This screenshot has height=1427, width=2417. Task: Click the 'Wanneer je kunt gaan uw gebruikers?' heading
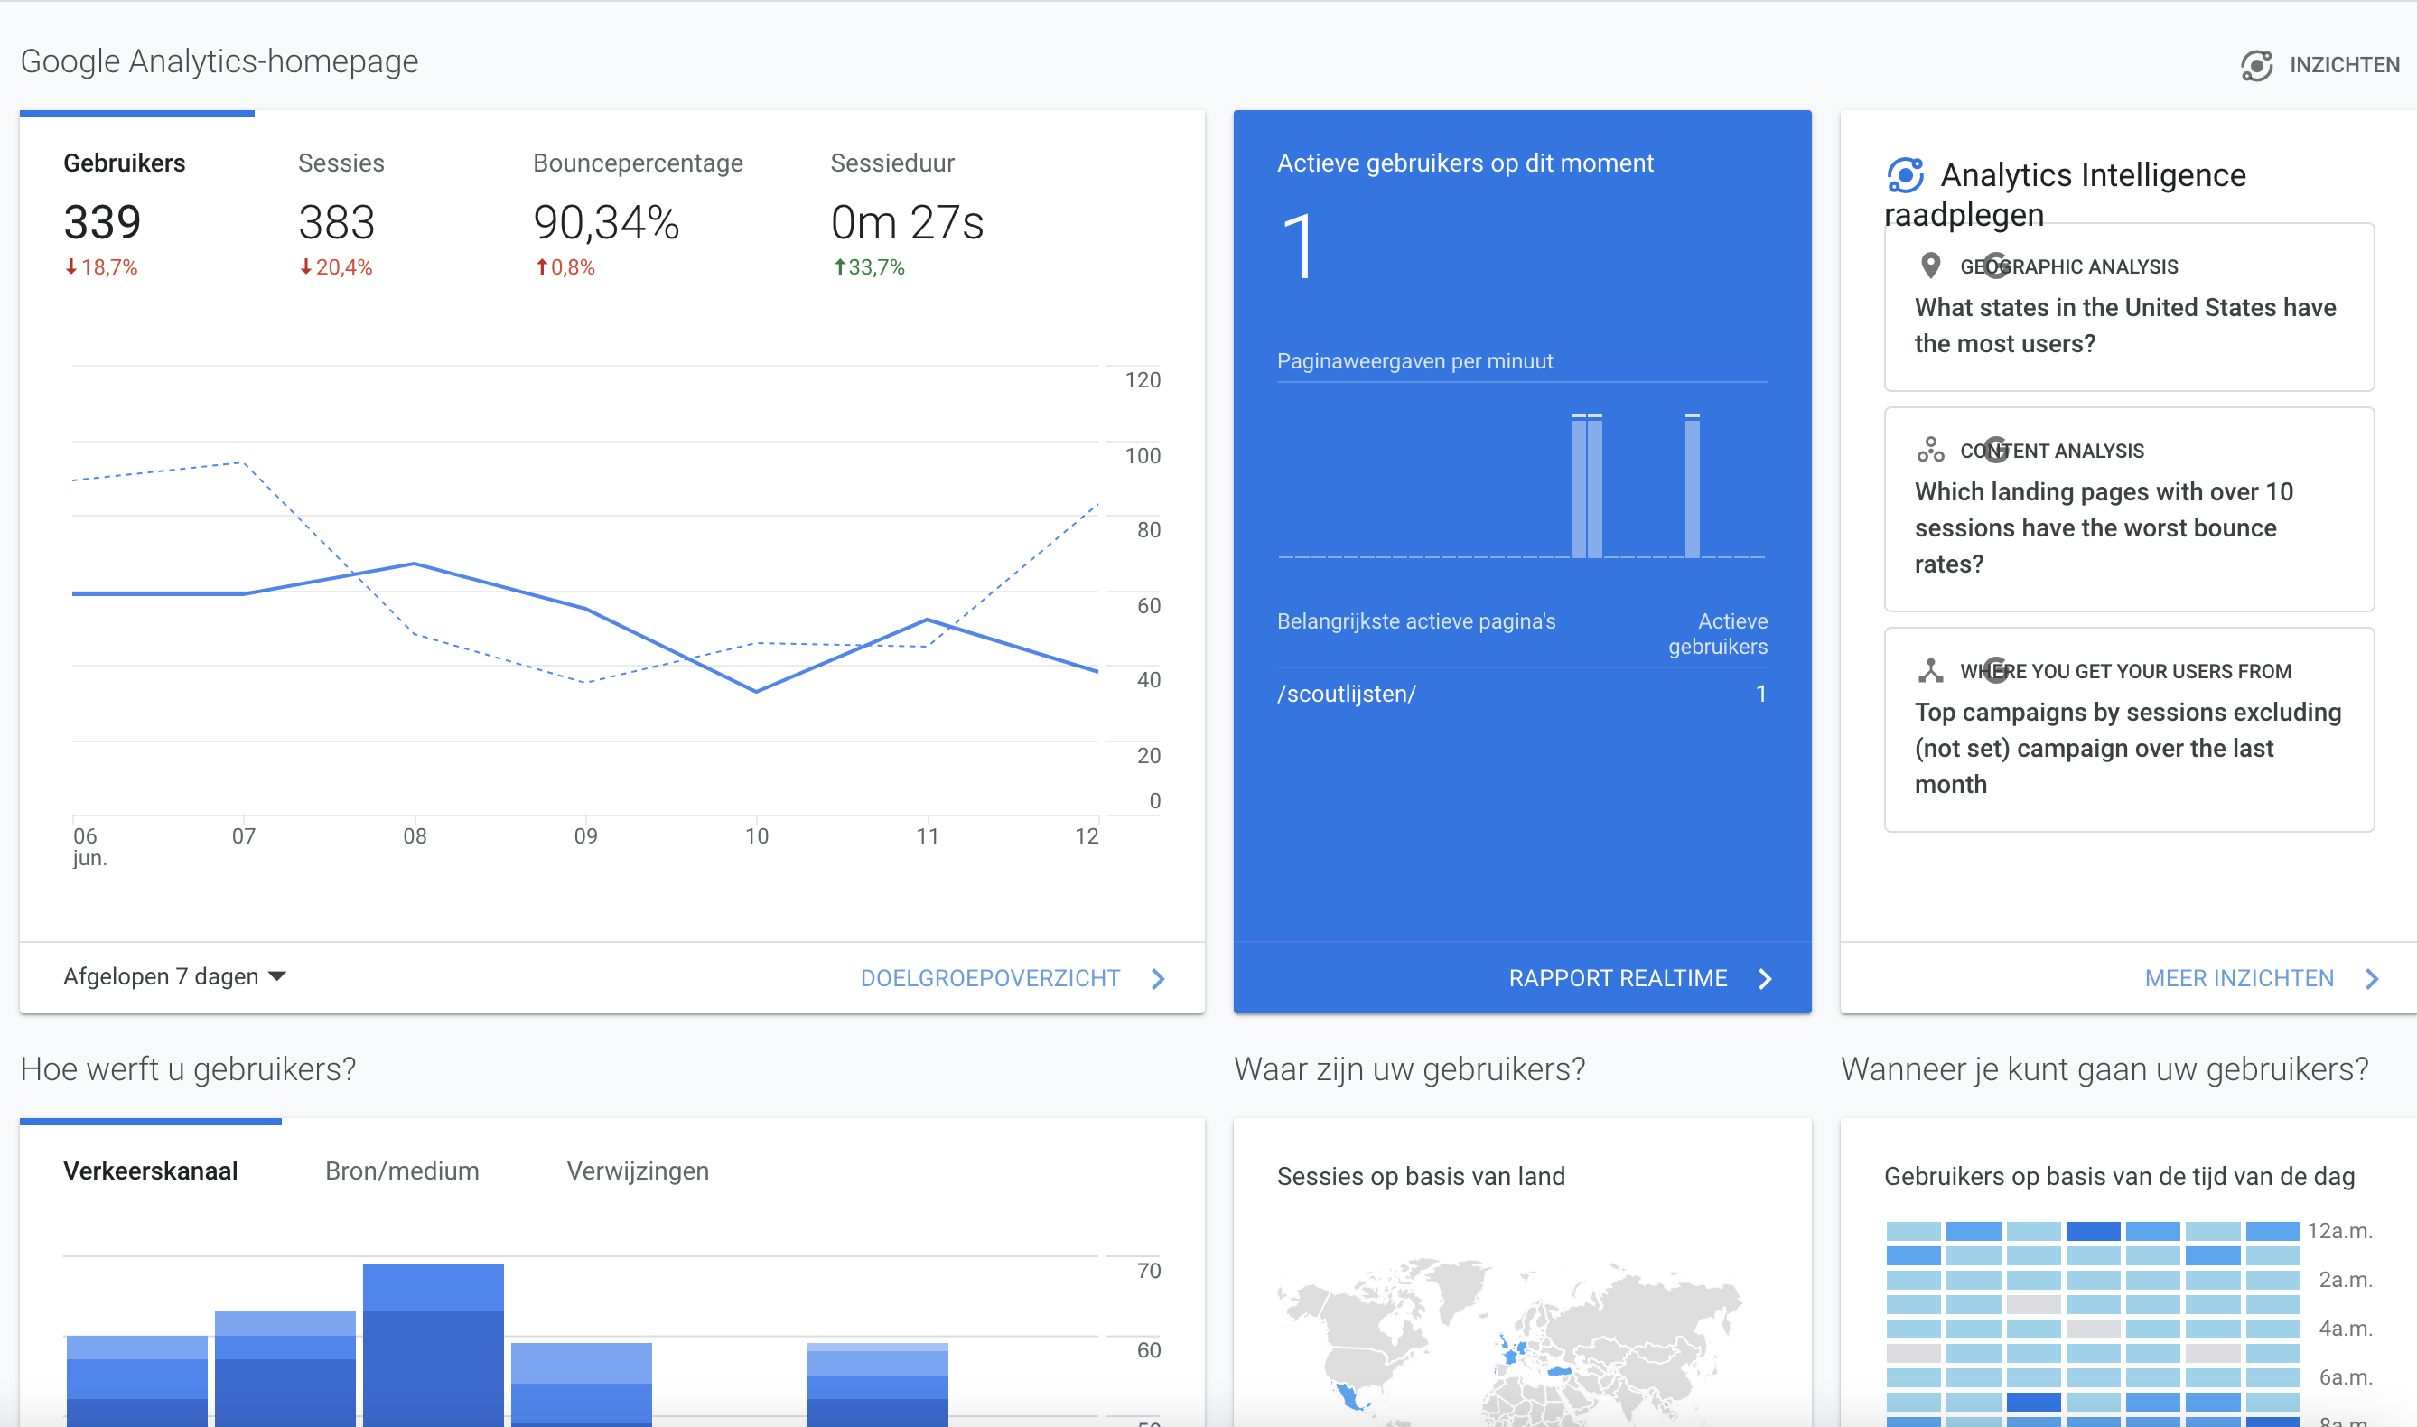point(2104,1069)
